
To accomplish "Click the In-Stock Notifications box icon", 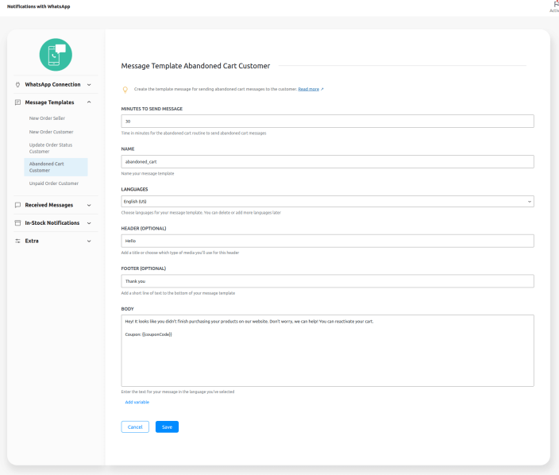I will click(17, 223).
